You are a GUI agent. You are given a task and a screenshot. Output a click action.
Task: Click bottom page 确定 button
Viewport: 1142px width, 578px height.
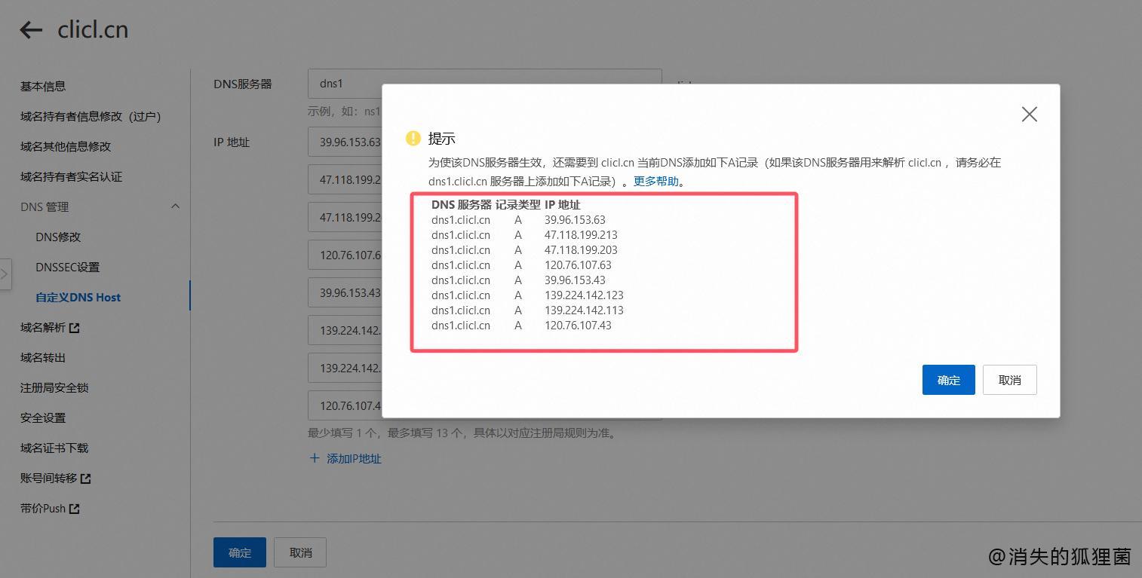[240, 552]
